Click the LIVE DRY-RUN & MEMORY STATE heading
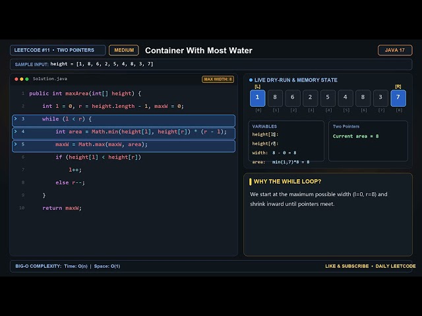The image size is (422, 316). [296, 80]
